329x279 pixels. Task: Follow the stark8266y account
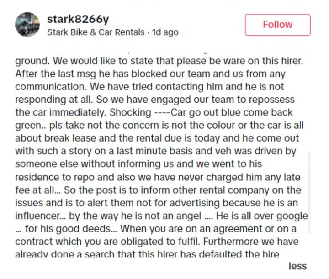click(277, 25)
